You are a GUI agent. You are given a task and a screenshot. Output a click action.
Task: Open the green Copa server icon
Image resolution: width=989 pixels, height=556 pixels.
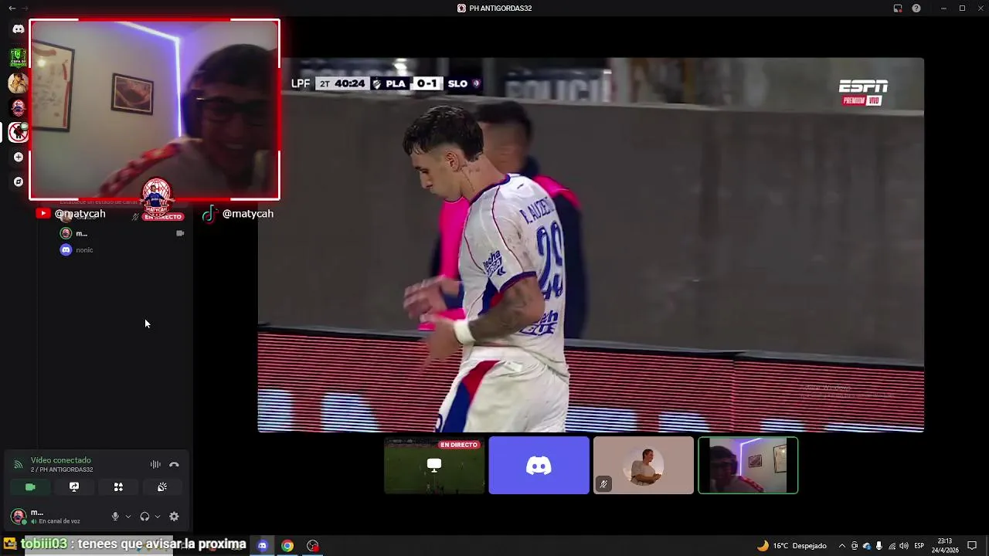point(19,57)
